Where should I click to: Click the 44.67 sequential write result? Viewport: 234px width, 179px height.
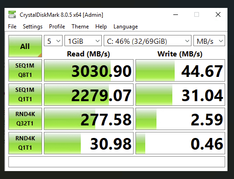[x=180, y=70]
